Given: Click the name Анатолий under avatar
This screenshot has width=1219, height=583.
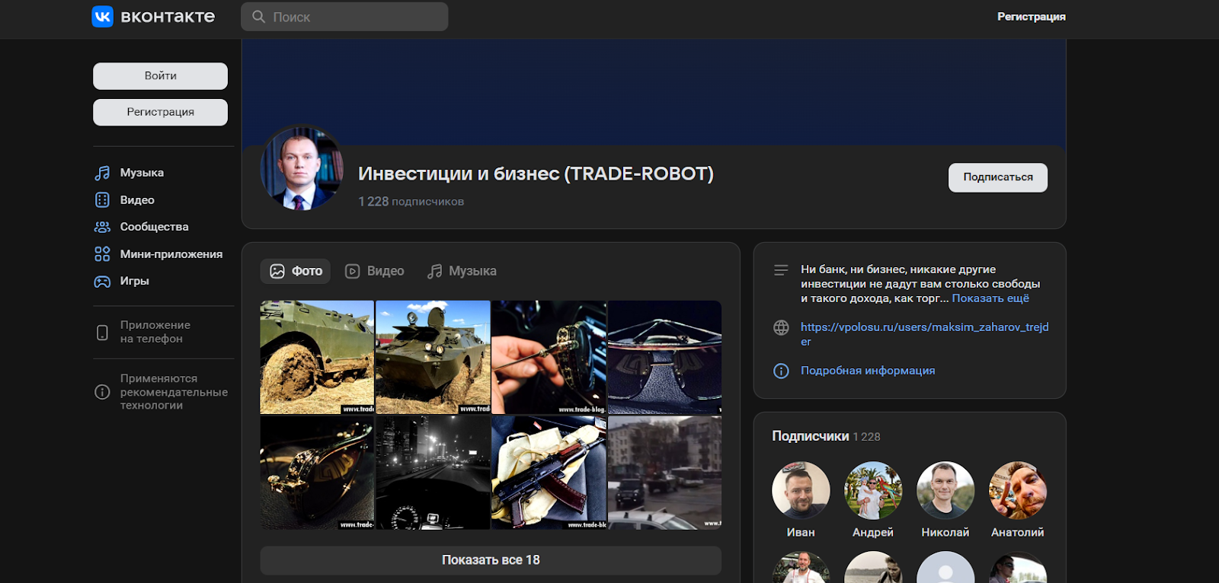Looking at the screenshot, I should (x=1018, y=533).
